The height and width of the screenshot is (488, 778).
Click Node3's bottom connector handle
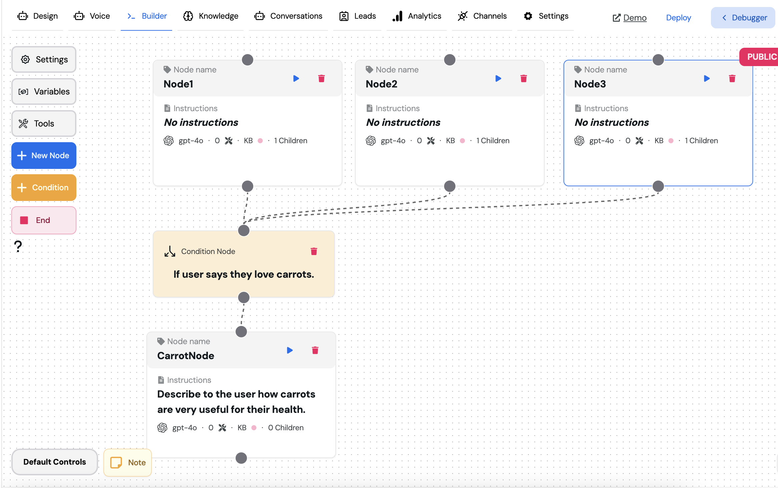click(x=658, y=186)
